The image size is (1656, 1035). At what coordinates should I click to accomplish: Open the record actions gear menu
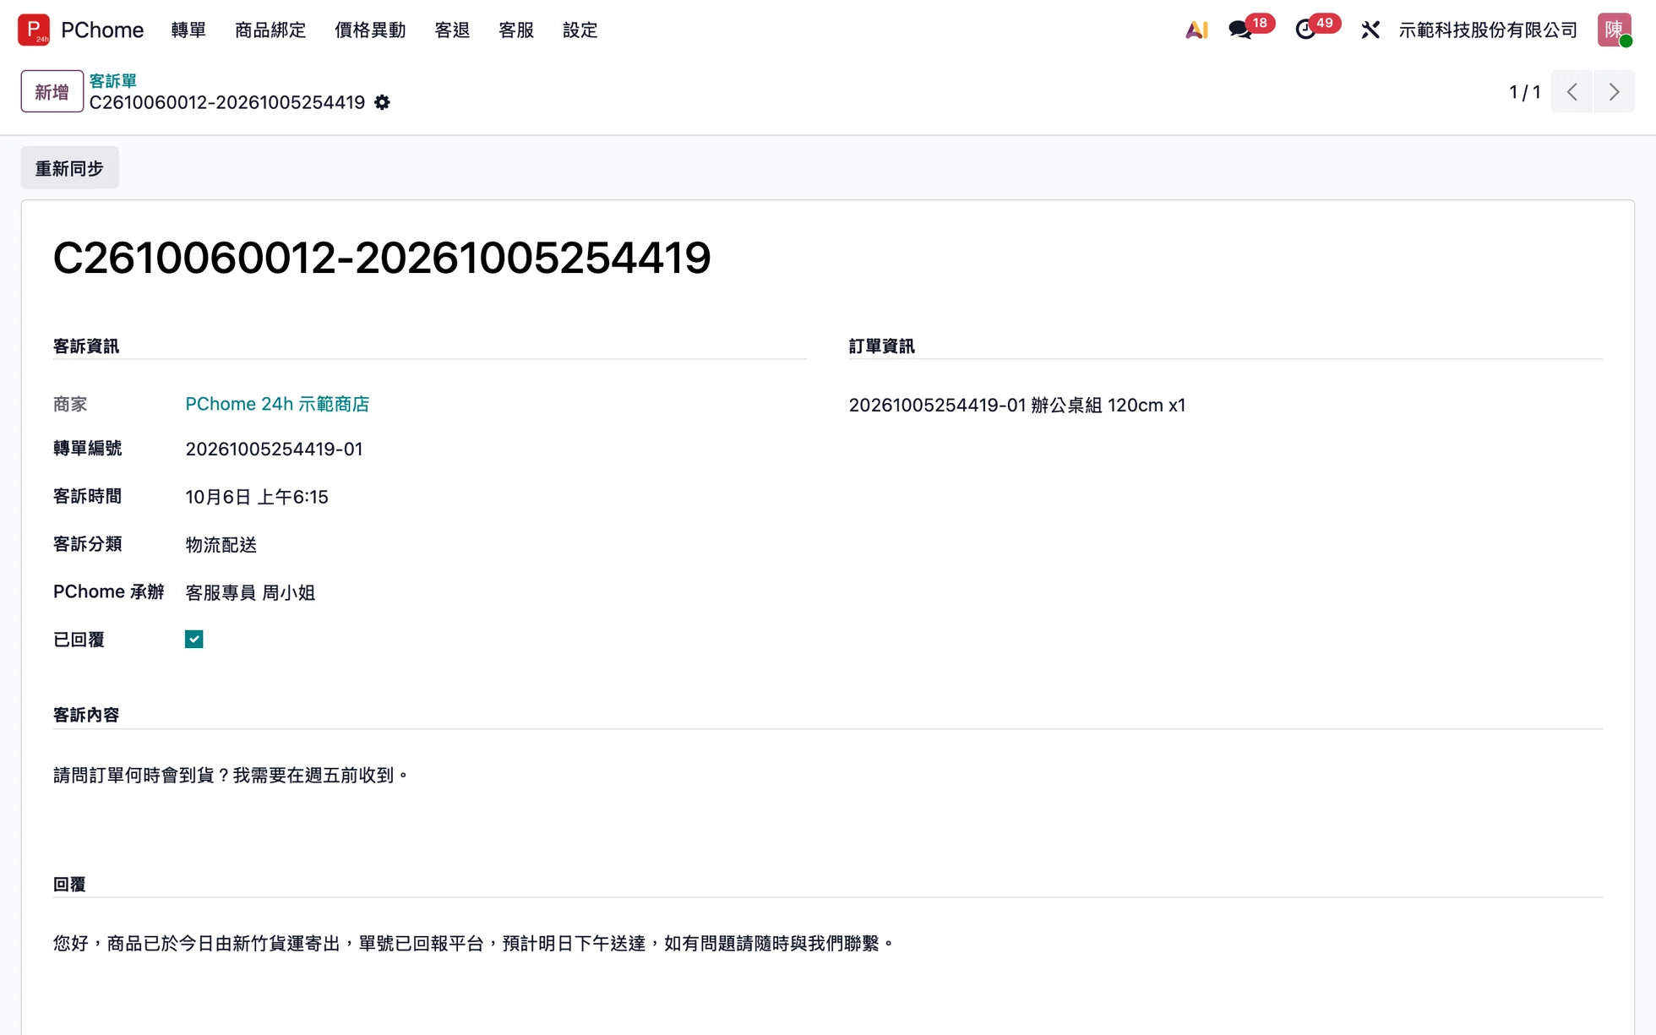pyautogui.click(x=382, y=102)
